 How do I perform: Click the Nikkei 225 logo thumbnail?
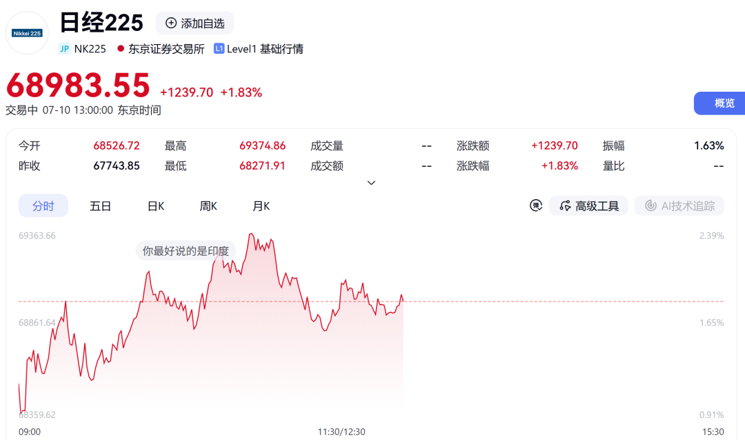27,33
